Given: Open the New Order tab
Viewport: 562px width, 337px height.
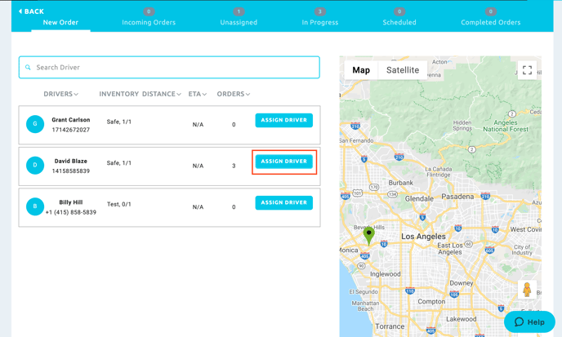Looking at the screenshot, I should click(60, 22).
